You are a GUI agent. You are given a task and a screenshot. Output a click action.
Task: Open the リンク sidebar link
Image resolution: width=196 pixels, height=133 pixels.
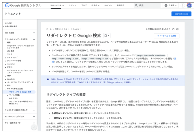tap(10, 54)
